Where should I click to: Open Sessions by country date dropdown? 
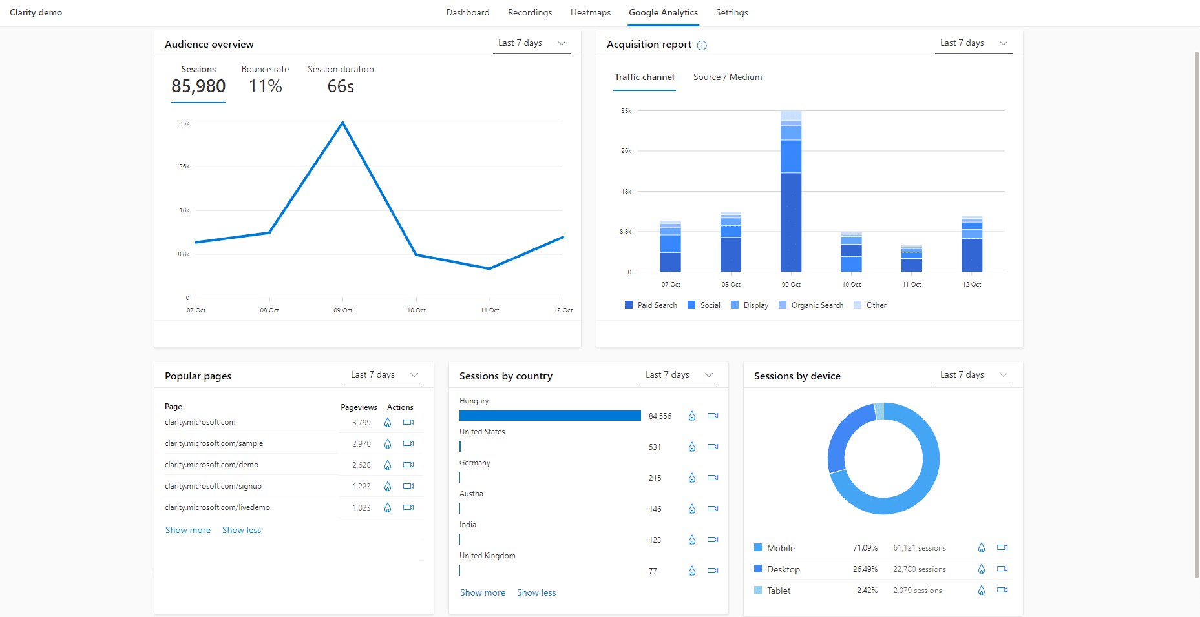pyautogui.click(x=679, y=375)
